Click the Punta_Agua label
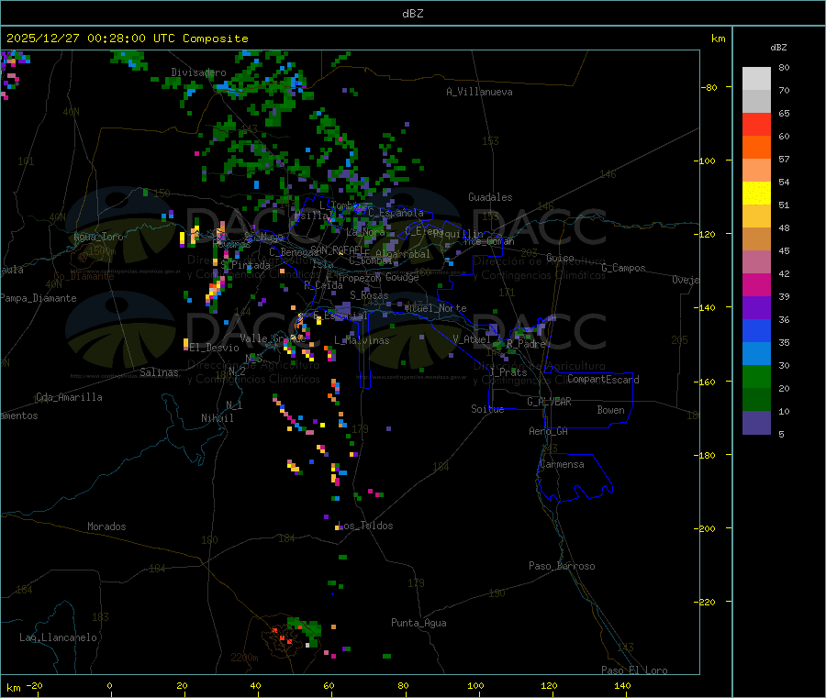Image resolution: width=826 pixels, height=698 pixels. (419, 623)
